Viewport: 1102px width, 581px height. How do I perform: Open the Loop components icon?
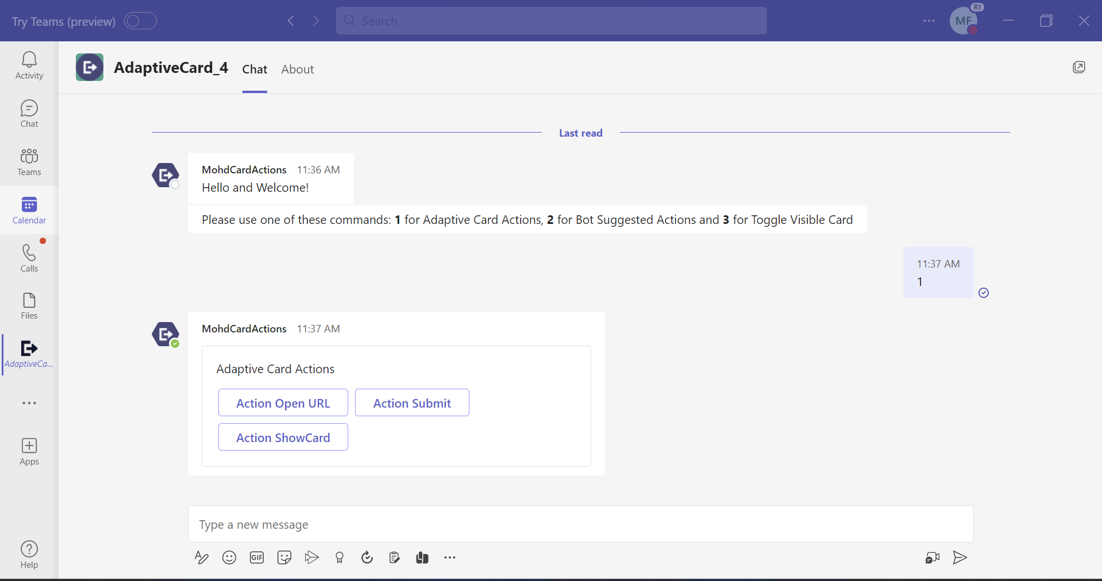click(367, 557)
